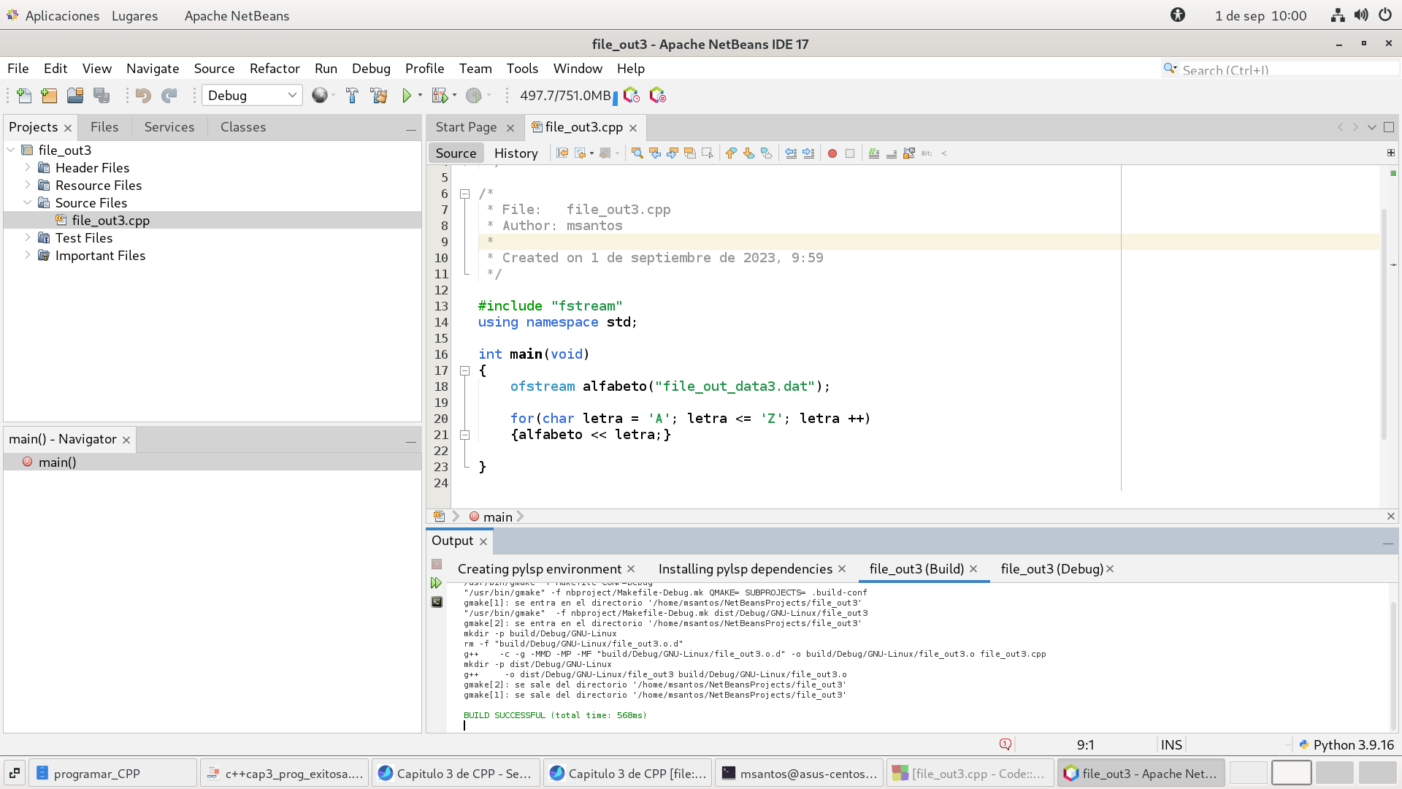Click the memory usage 497.7/751.0MB indicator
This screenshot has width=1402, height=789.
coord(565,96)
